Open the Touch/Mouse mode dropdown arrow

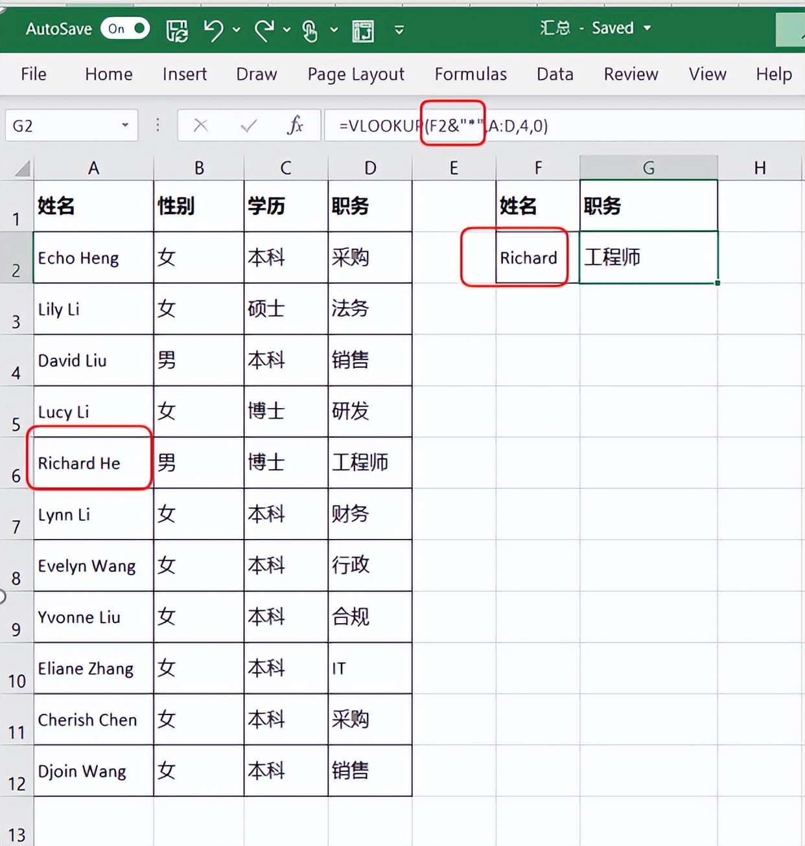pyautogui.click(x=334, y=30)
